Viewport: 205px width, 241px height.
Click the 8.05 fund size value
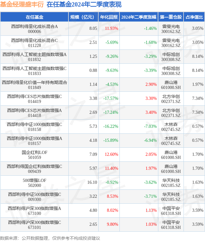pyautogui.click(x=93, y=28)
